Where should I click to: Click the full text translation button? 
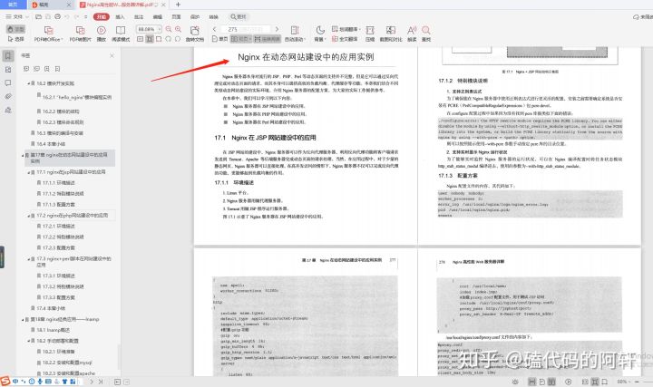345,39
